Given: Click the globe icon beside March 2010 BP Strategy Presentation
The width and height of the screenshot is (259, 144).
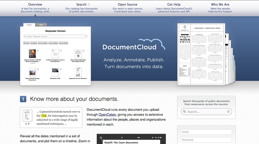Looking at the screenshot, I should 38,69.
